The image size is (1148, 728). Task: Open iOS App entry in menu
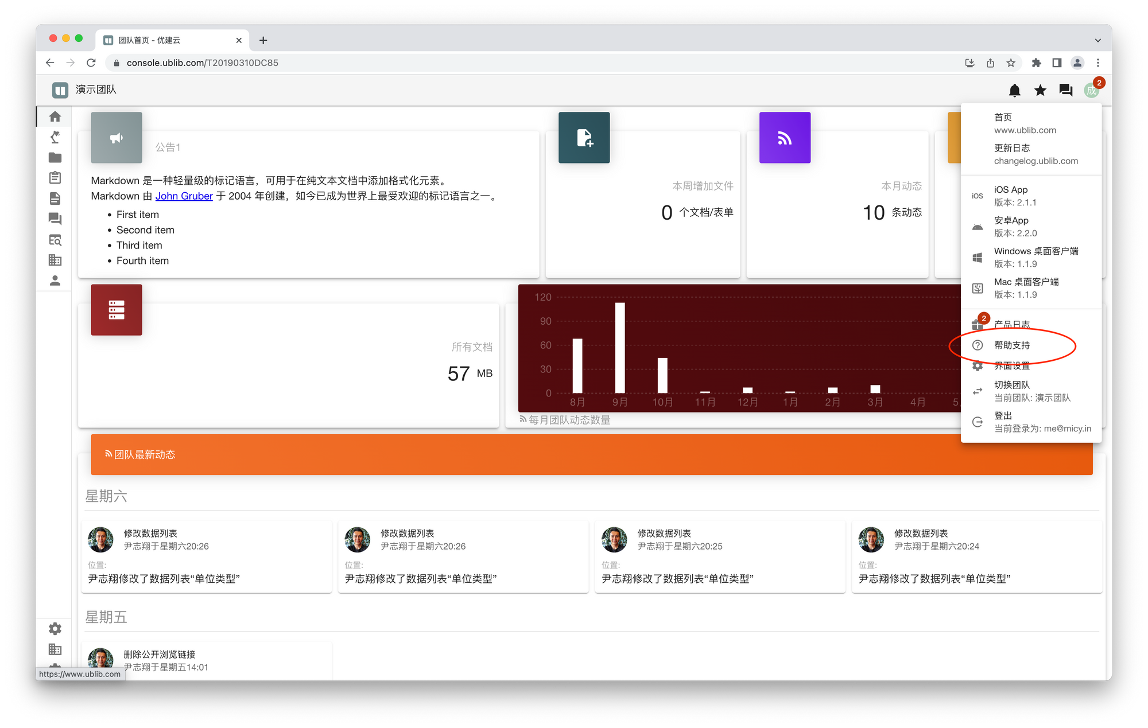click(1011, 196)
